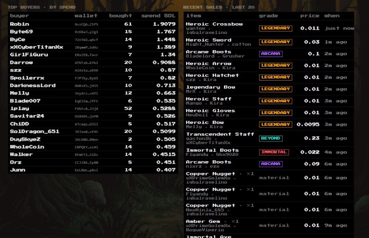Click ARCANA badge priced 0.09
The image size is (369, 238).
[271, 164]
